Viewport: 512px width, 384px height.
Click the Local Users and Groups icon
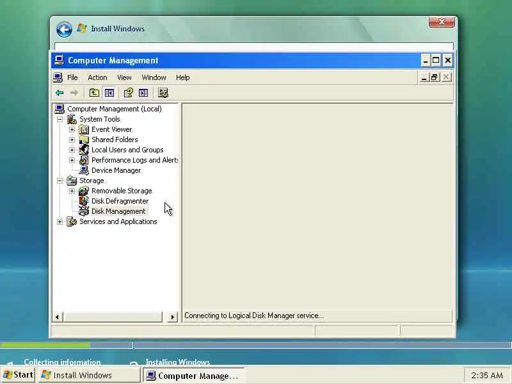84,150
